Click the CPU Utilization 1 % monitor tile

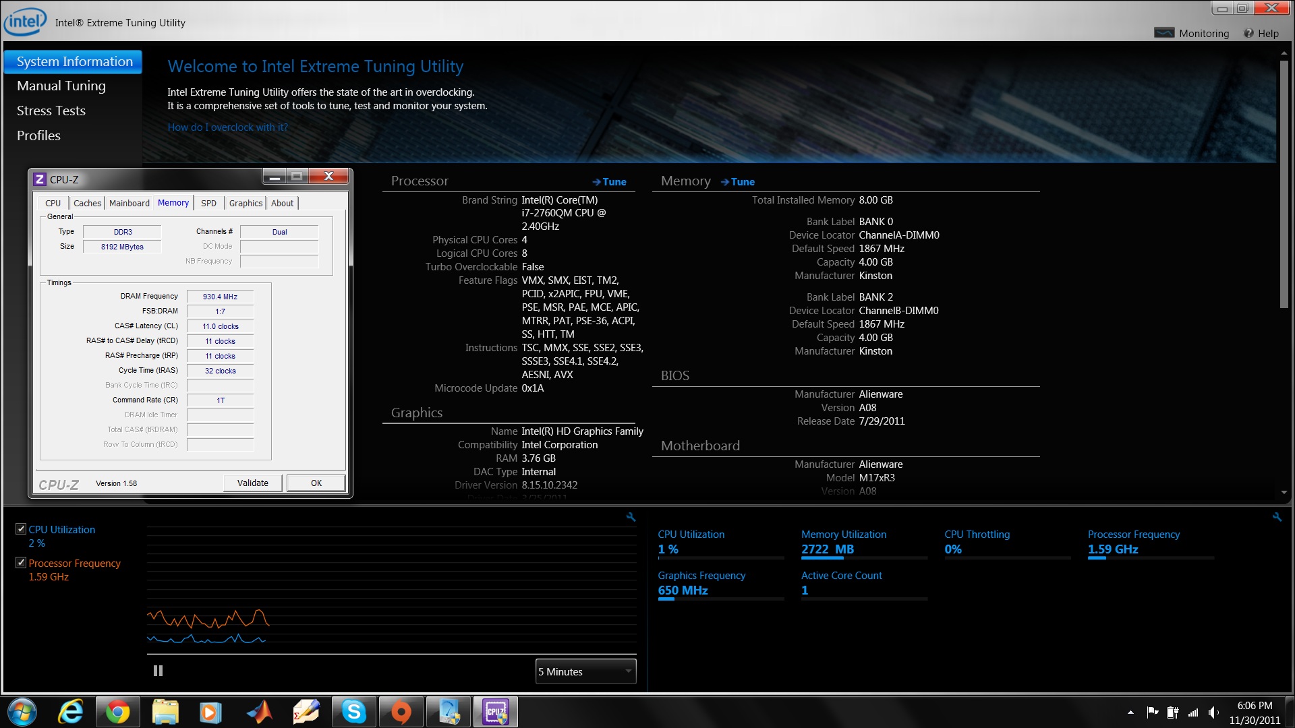pos(720,545)
